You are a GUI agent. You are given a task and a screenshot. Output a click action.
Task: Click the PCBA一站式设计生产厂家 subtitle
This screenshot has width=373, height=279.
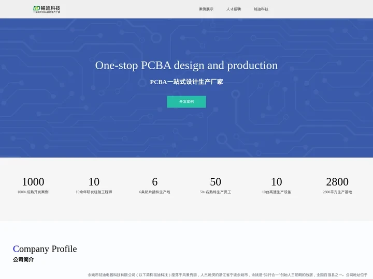pyautogui.click(x=187, y=82)
